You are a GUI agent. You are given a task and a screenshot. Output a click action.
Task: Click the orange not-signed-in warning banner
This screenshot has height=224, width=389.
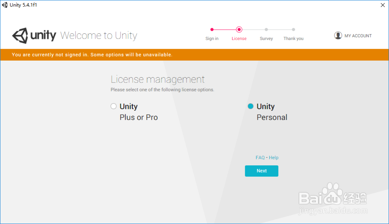(x=194, y=54)
